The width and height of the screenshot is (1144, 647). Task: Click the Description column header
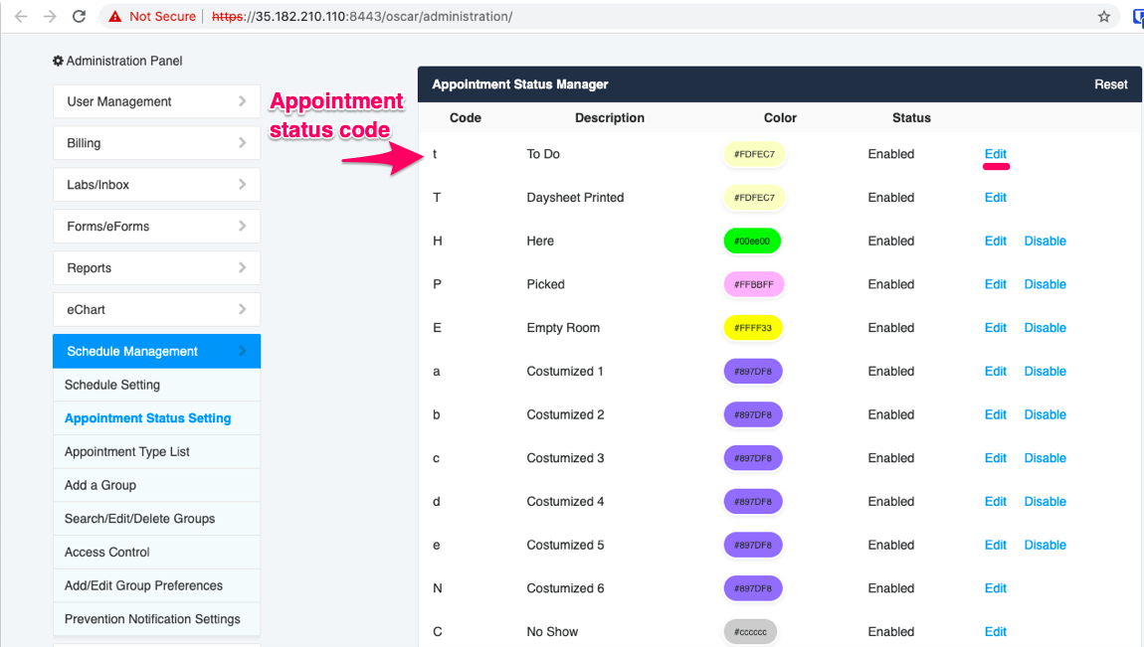[609, 118]
